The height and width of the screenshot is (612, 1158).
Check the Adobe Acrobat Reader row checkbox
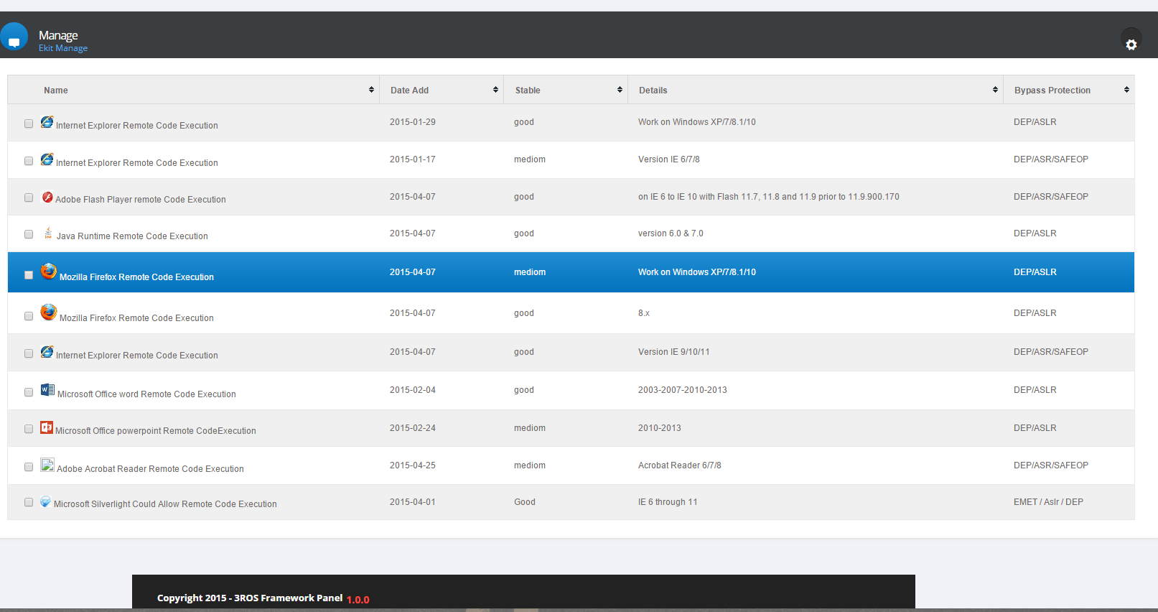click(29, 467)
